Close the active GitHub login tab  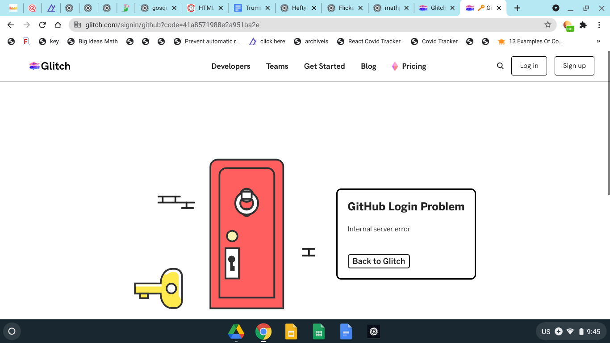tap(499, 8)
